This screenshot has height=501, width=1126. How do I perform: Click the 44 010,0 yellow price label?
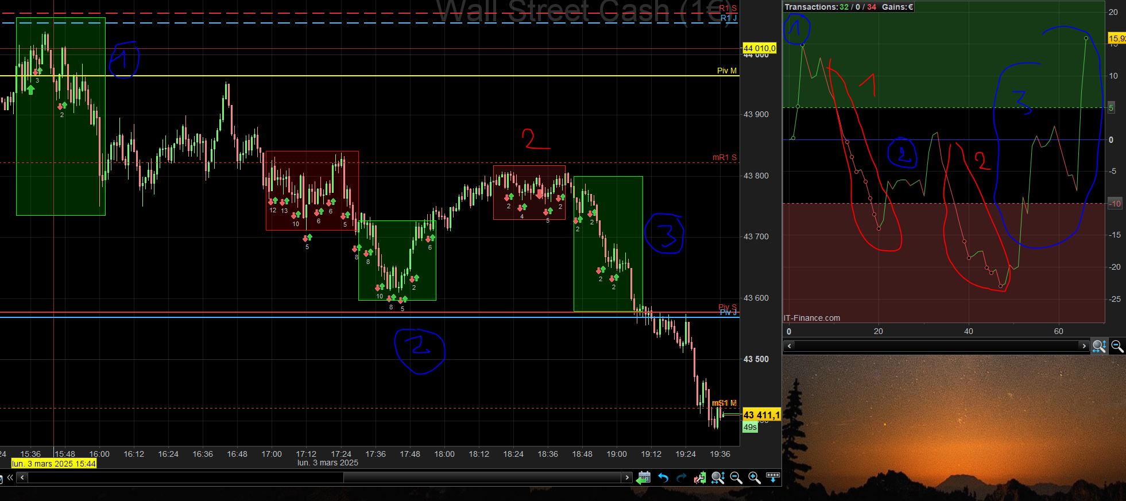pos(760,48)
